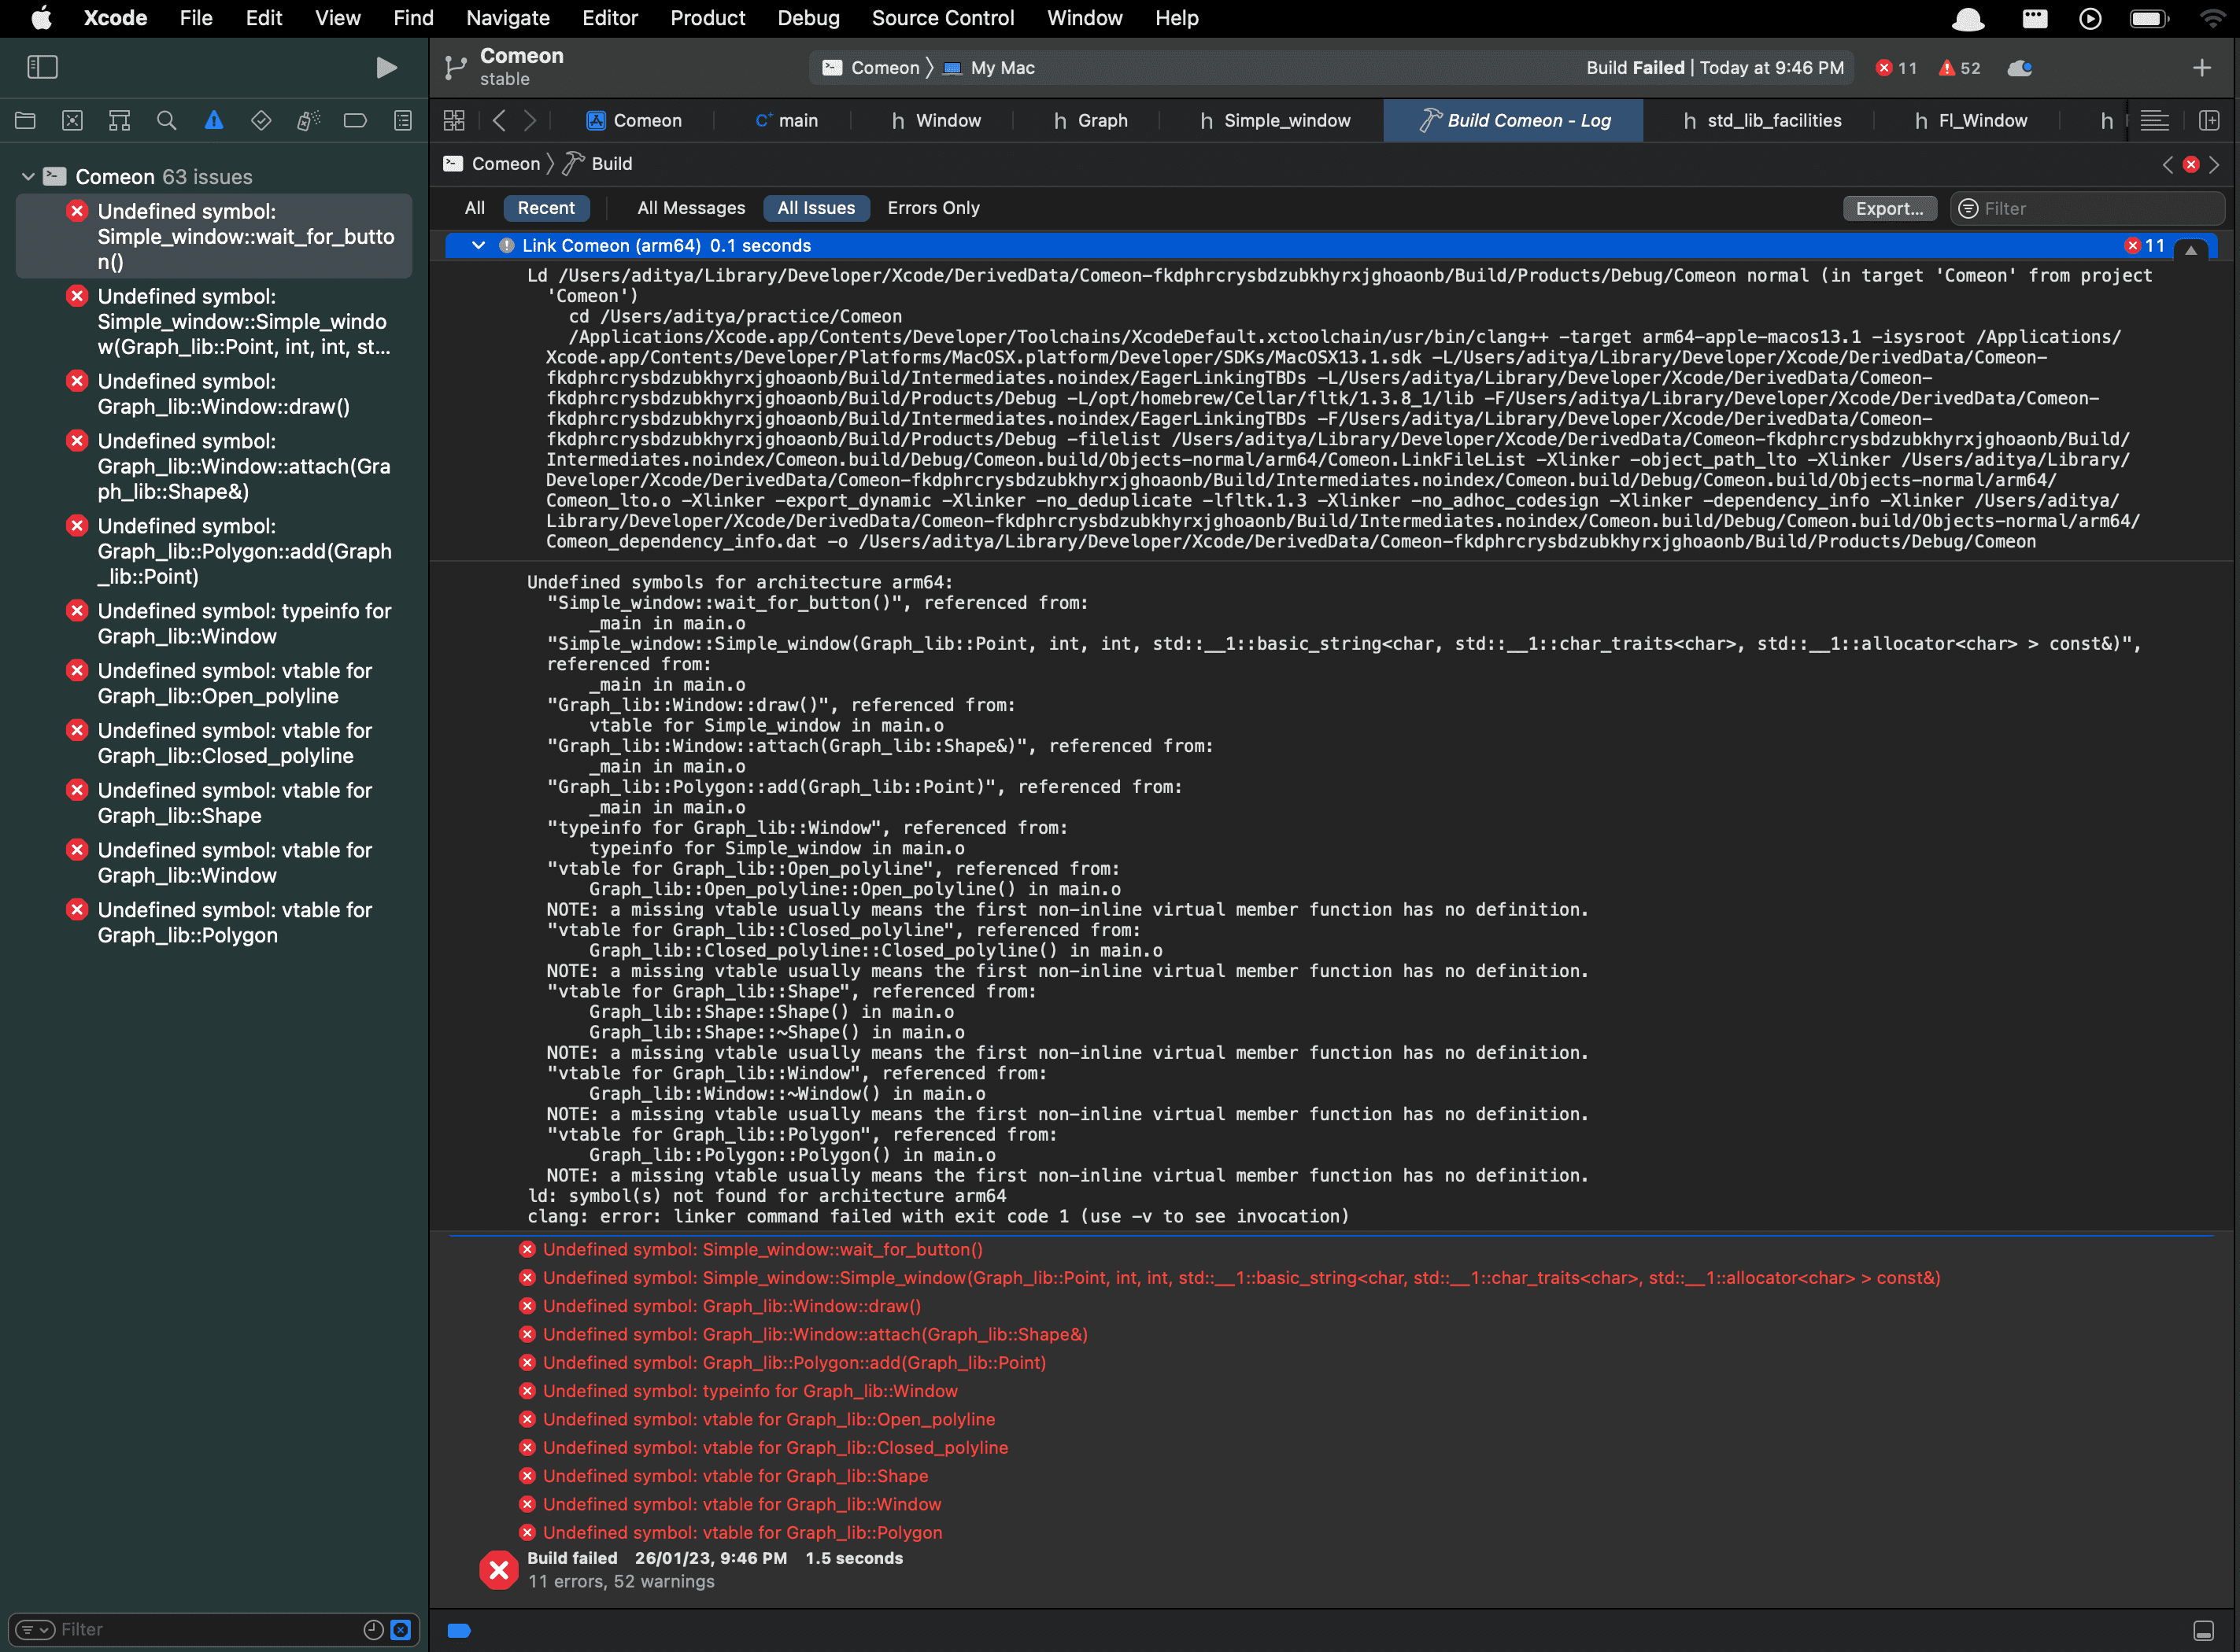
Task: Open the Test navigator diamond icon
Action: [x=261, y=121]
